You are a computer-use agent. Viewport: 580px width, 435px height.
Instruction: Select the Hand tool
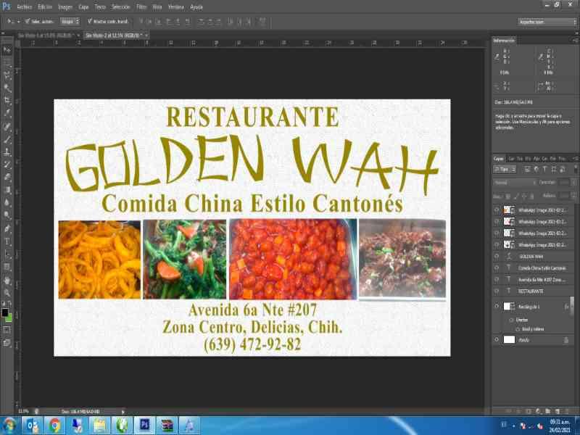tap(7, 280)
